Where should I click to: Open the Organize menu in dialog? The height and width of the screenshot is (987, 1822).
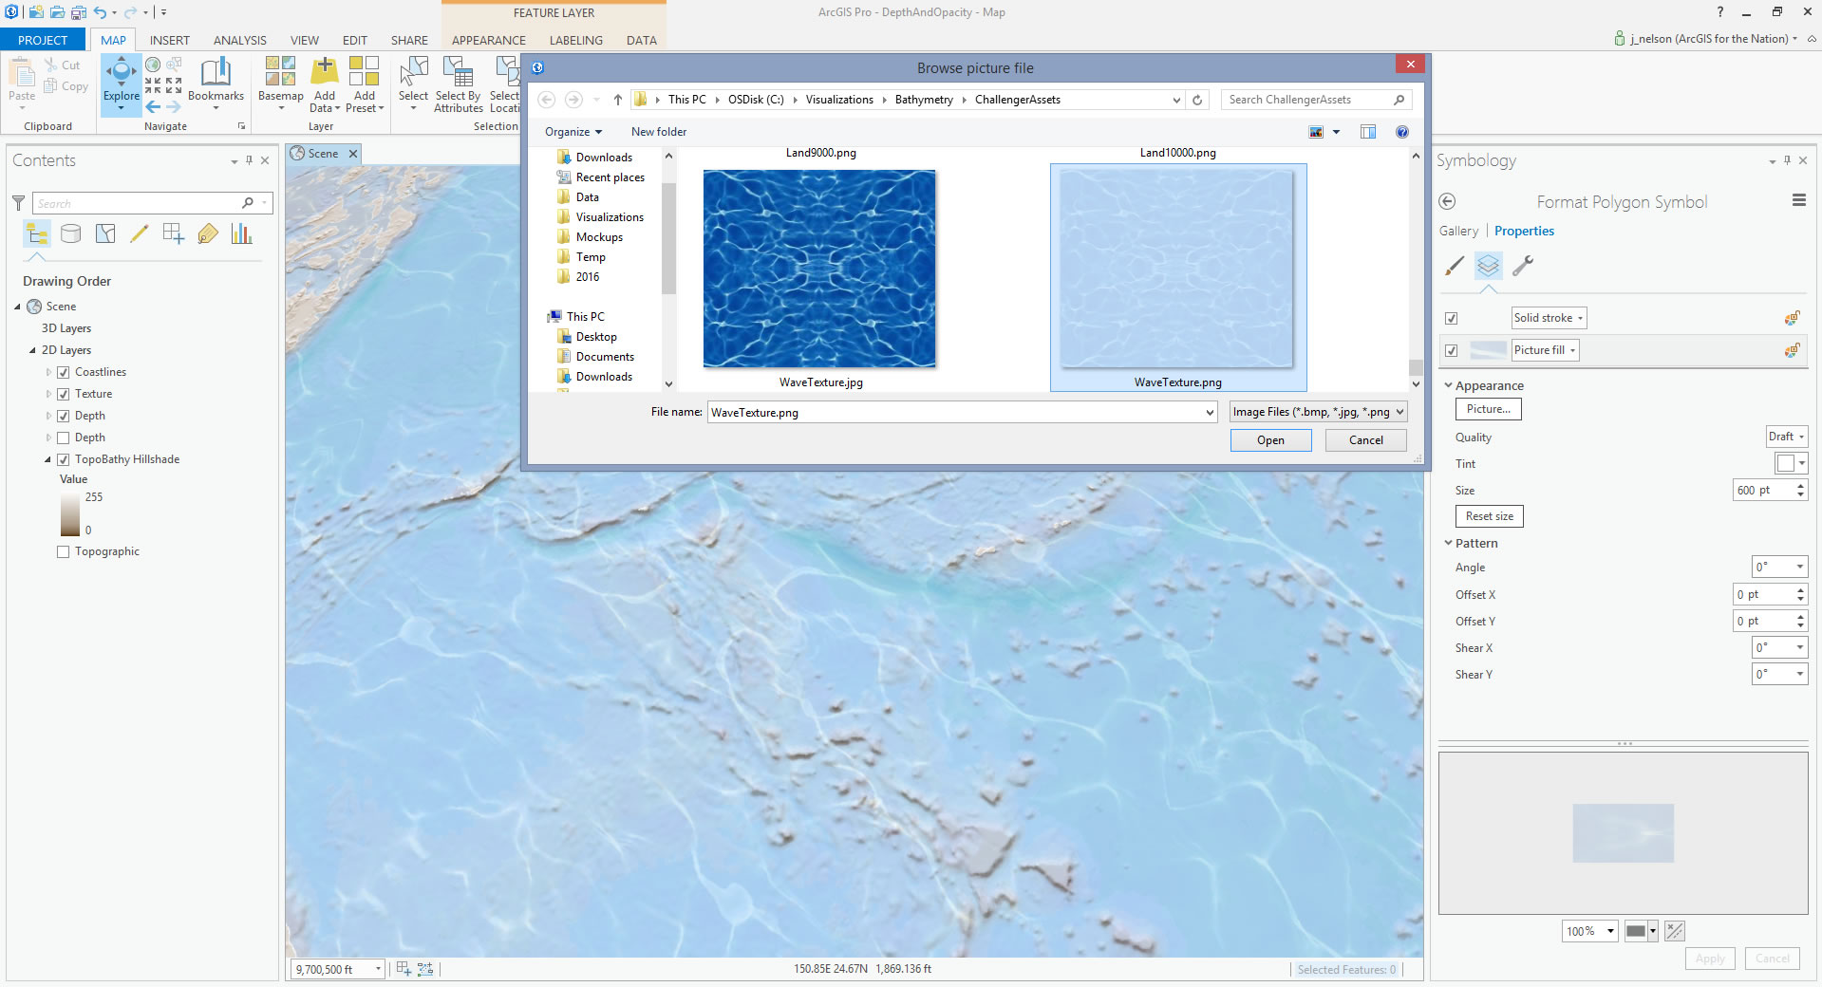tap(573, 132)
